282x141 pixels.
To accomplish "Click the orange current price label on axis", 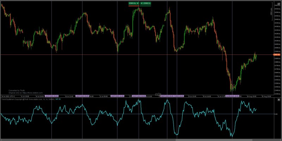I will pyautogui.click(x=277, y=55).
